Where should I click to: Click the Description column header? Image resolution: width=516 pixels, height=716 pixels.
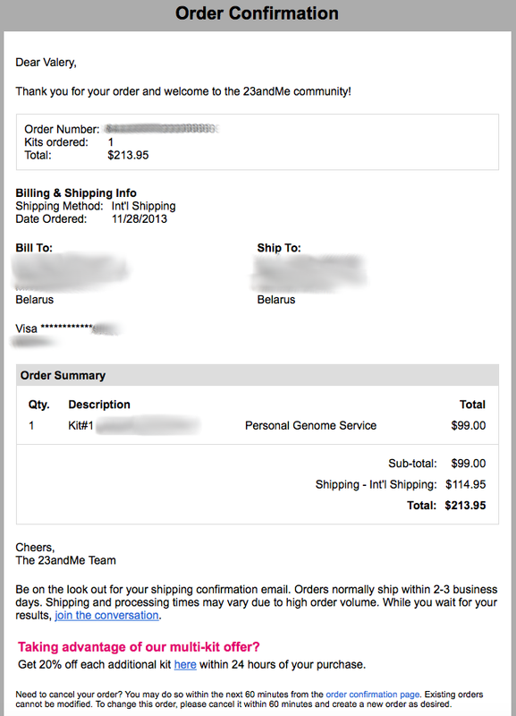pos(99,405)
